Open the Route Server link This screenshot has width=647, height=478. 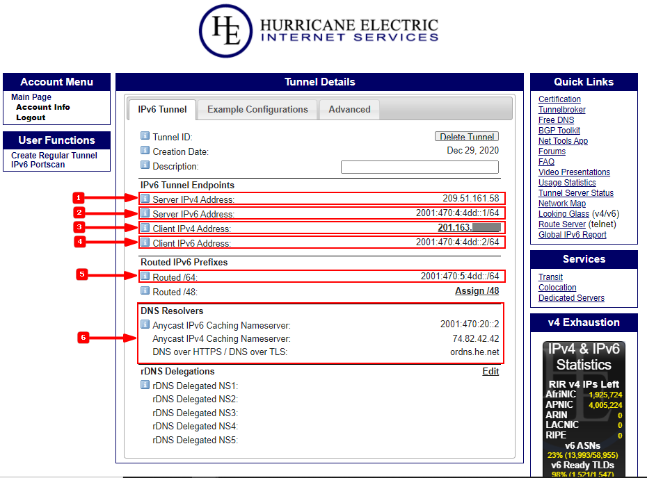(x=562, y=224)
